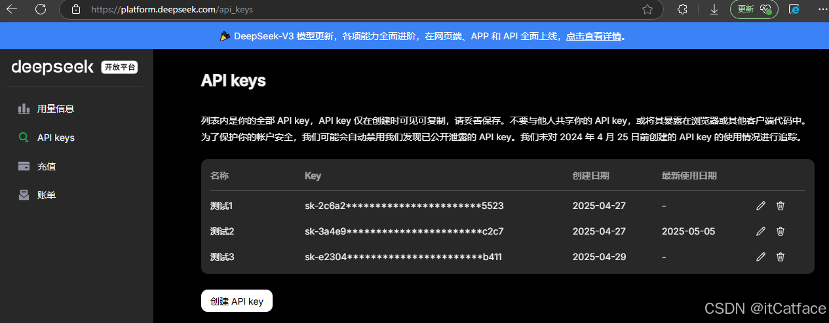Edit the 测试1 key name with pencil icon

point(760,206)
